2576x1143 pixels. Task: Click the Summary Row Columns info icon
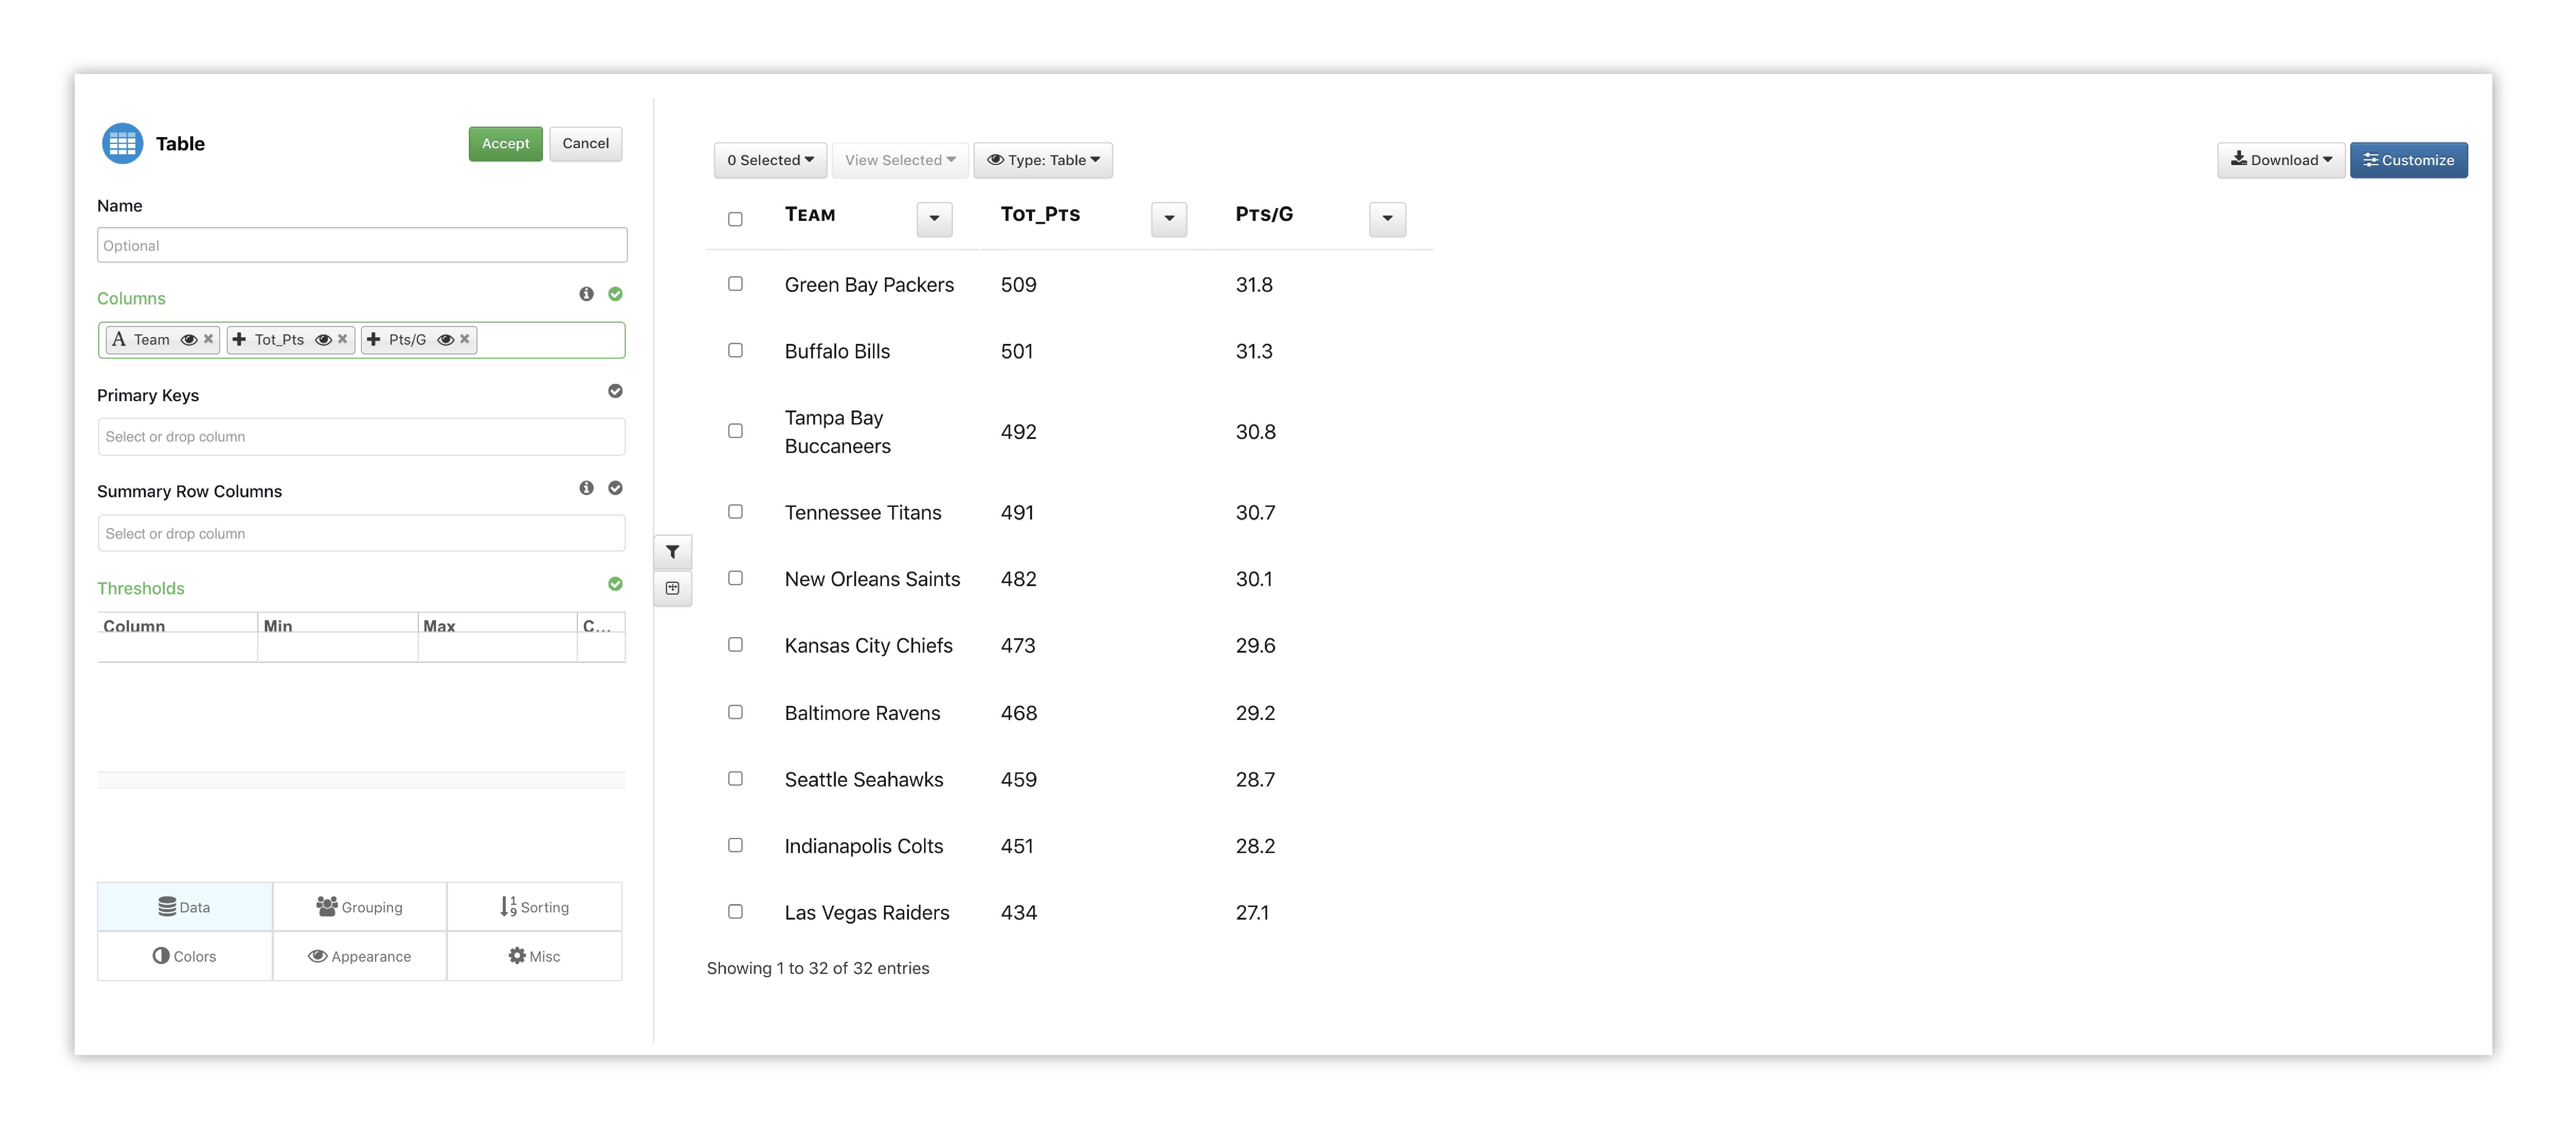586,488
